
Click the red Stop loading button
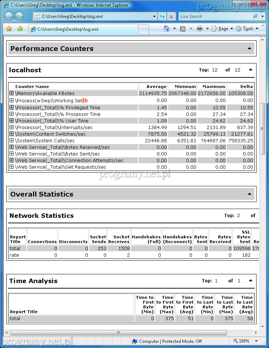coord(171,17)
